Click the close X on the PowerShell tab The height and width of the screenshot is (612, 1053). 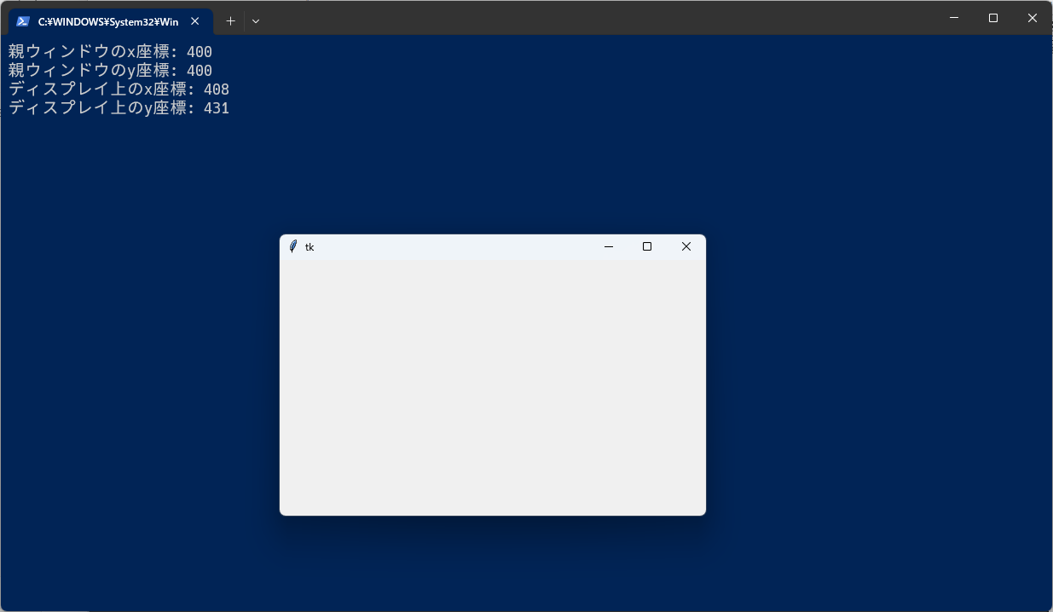coord(194,21)
